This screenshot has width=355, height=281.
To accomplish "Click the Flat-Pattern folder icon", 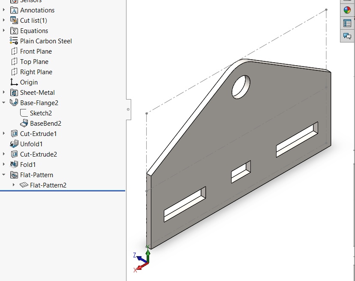I will tap(14, 175).
